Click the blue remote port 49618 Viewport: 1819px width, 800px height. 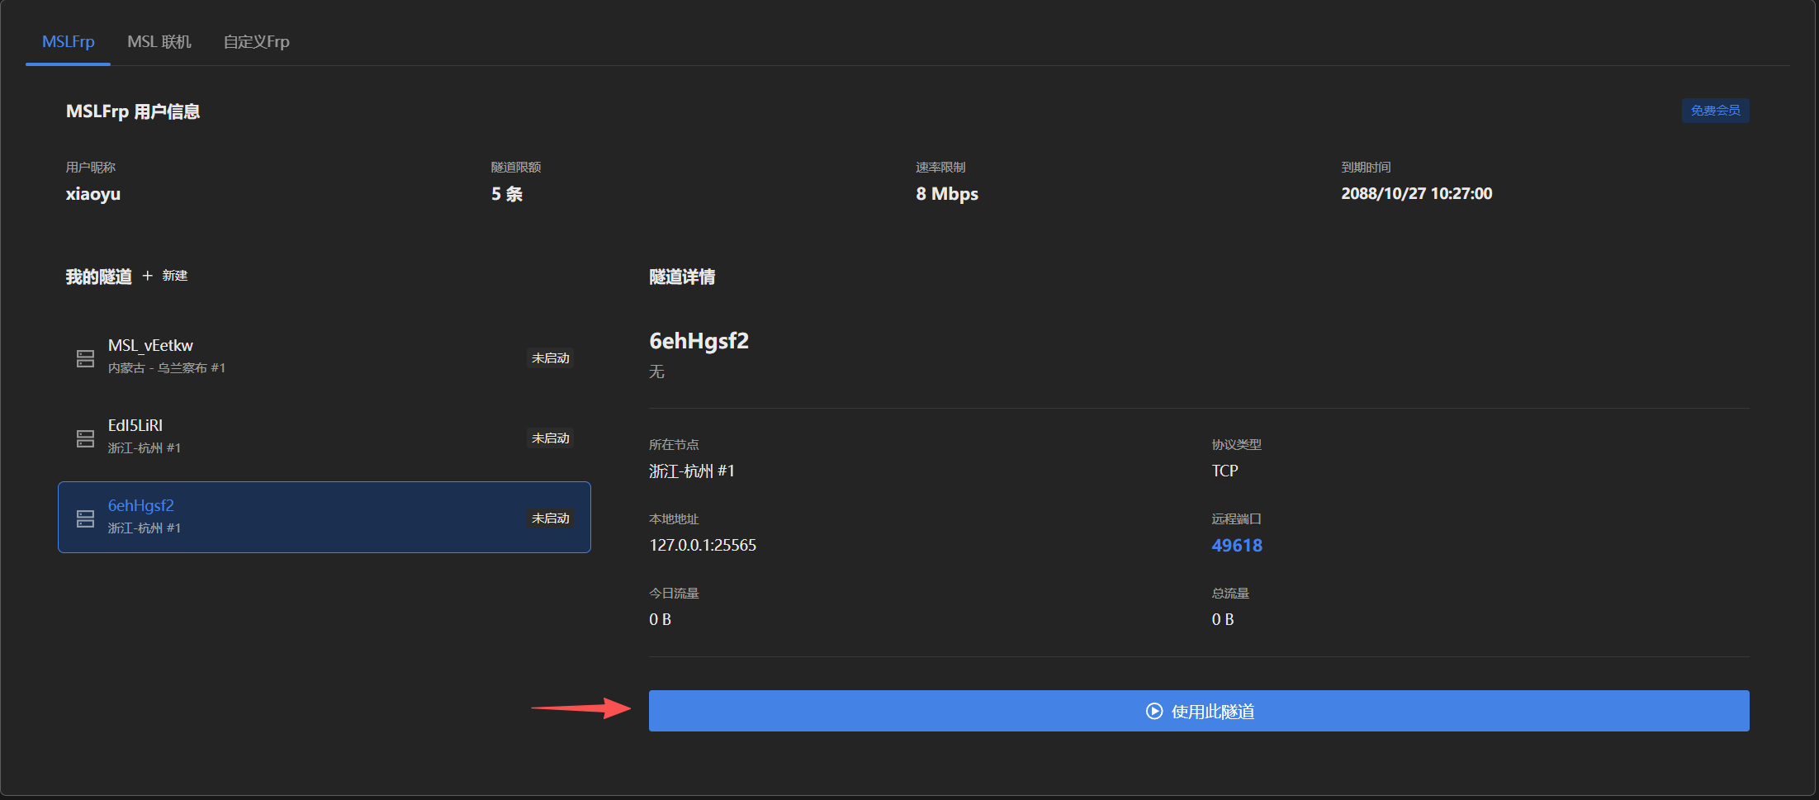pos(1236,545)
